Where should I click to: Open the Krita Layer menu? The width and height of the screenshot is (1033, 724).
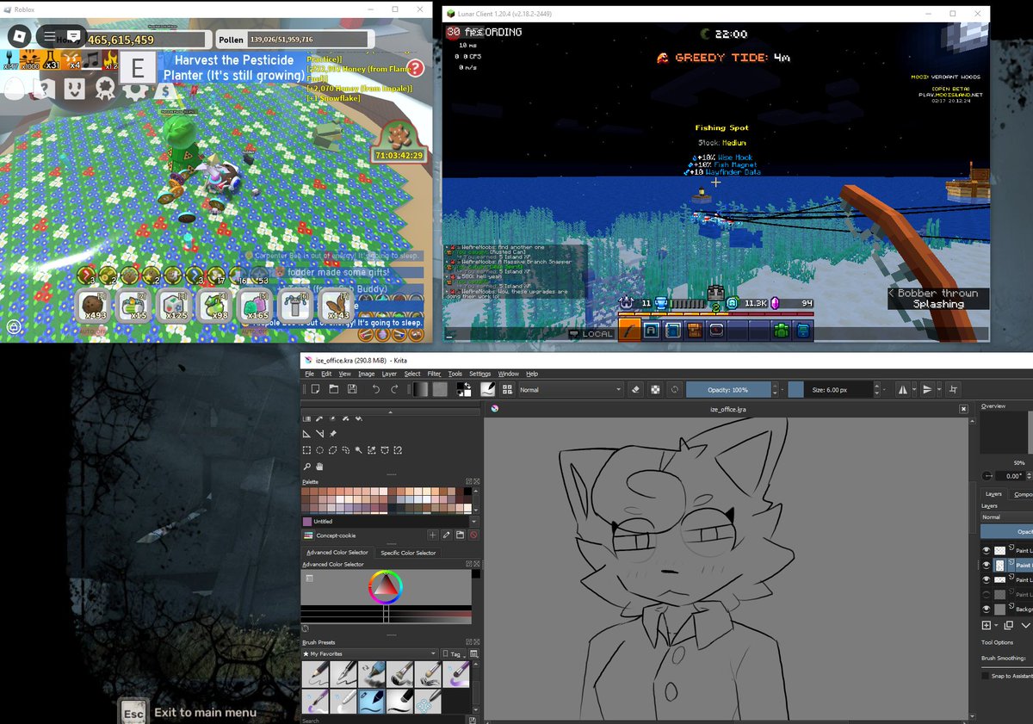(389, 374)
